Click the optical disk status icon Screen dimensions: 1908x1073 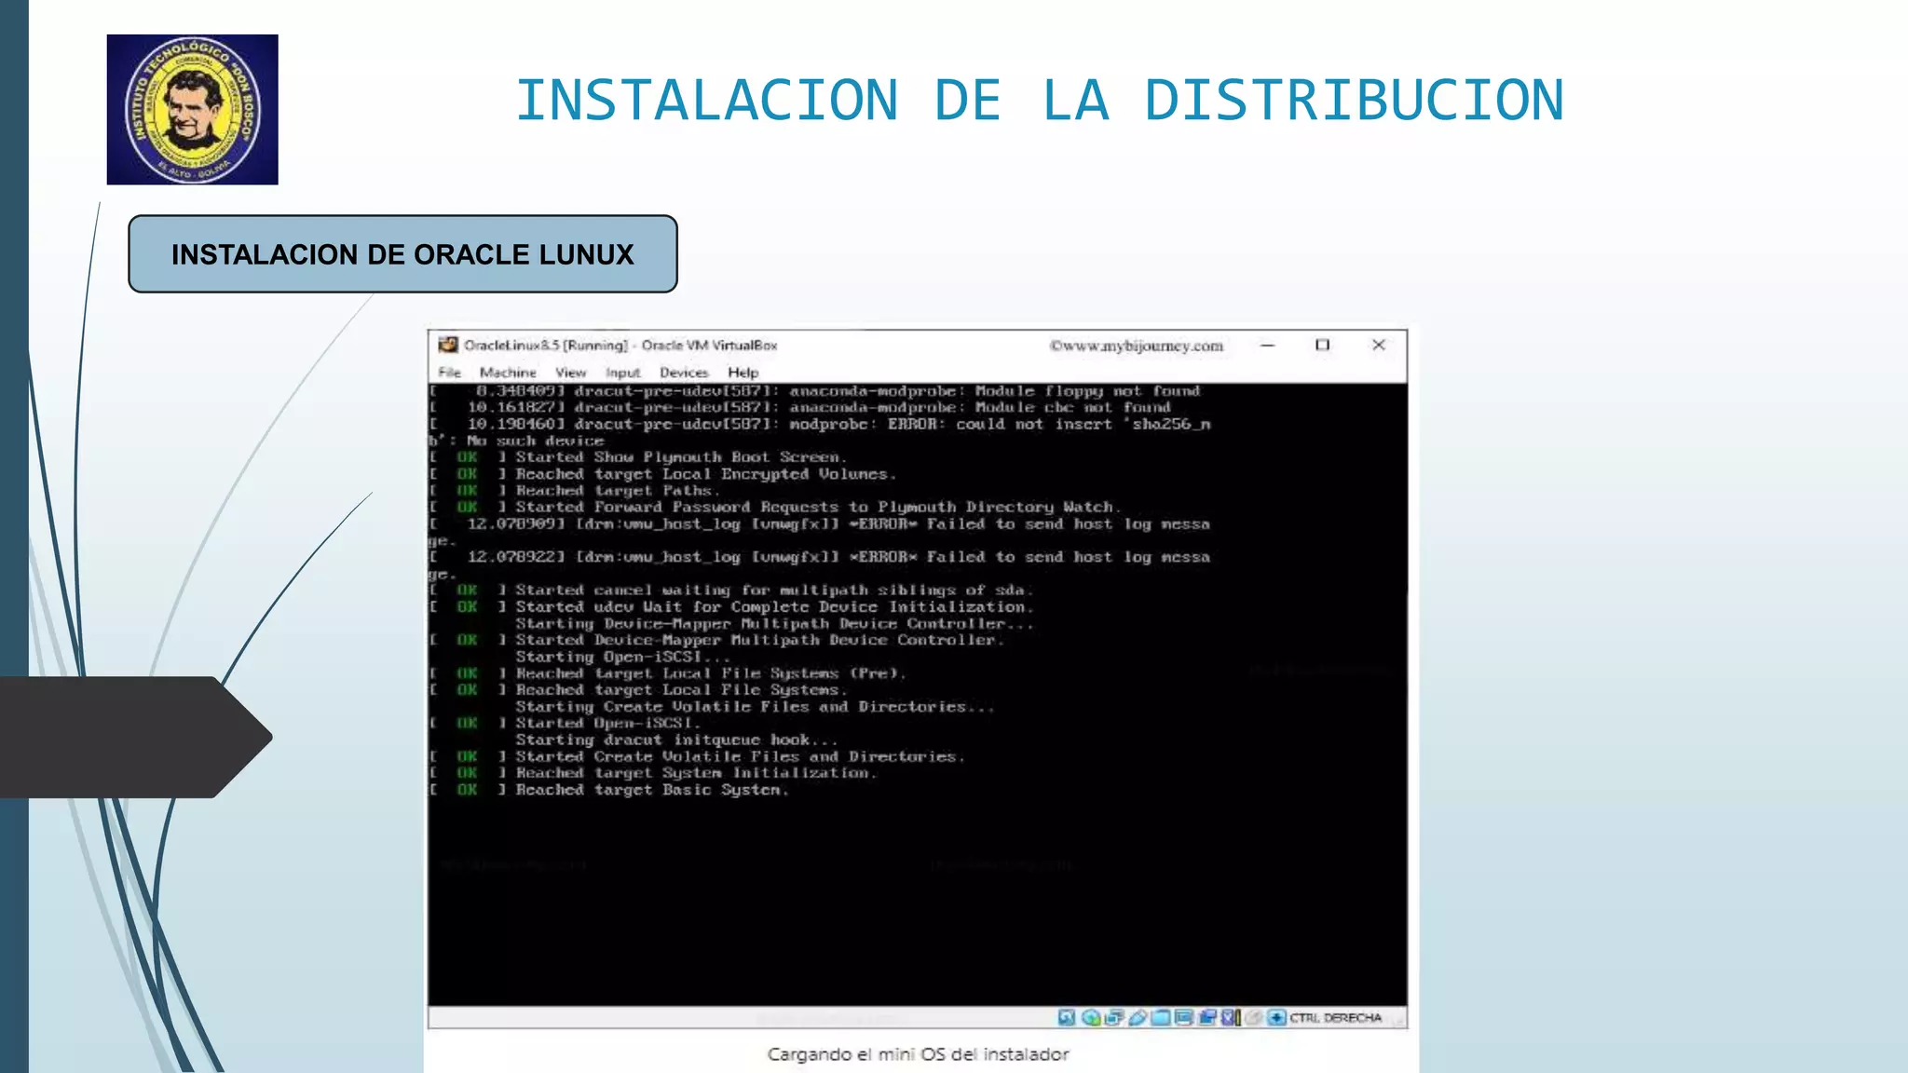tap(1091, 1017)
